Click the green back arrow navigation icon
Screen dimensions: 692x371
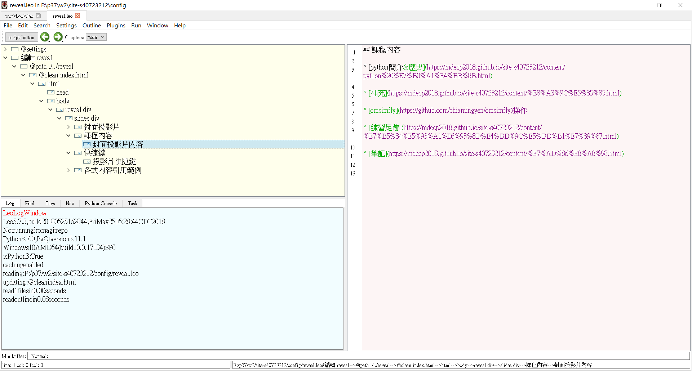[45, 37]
